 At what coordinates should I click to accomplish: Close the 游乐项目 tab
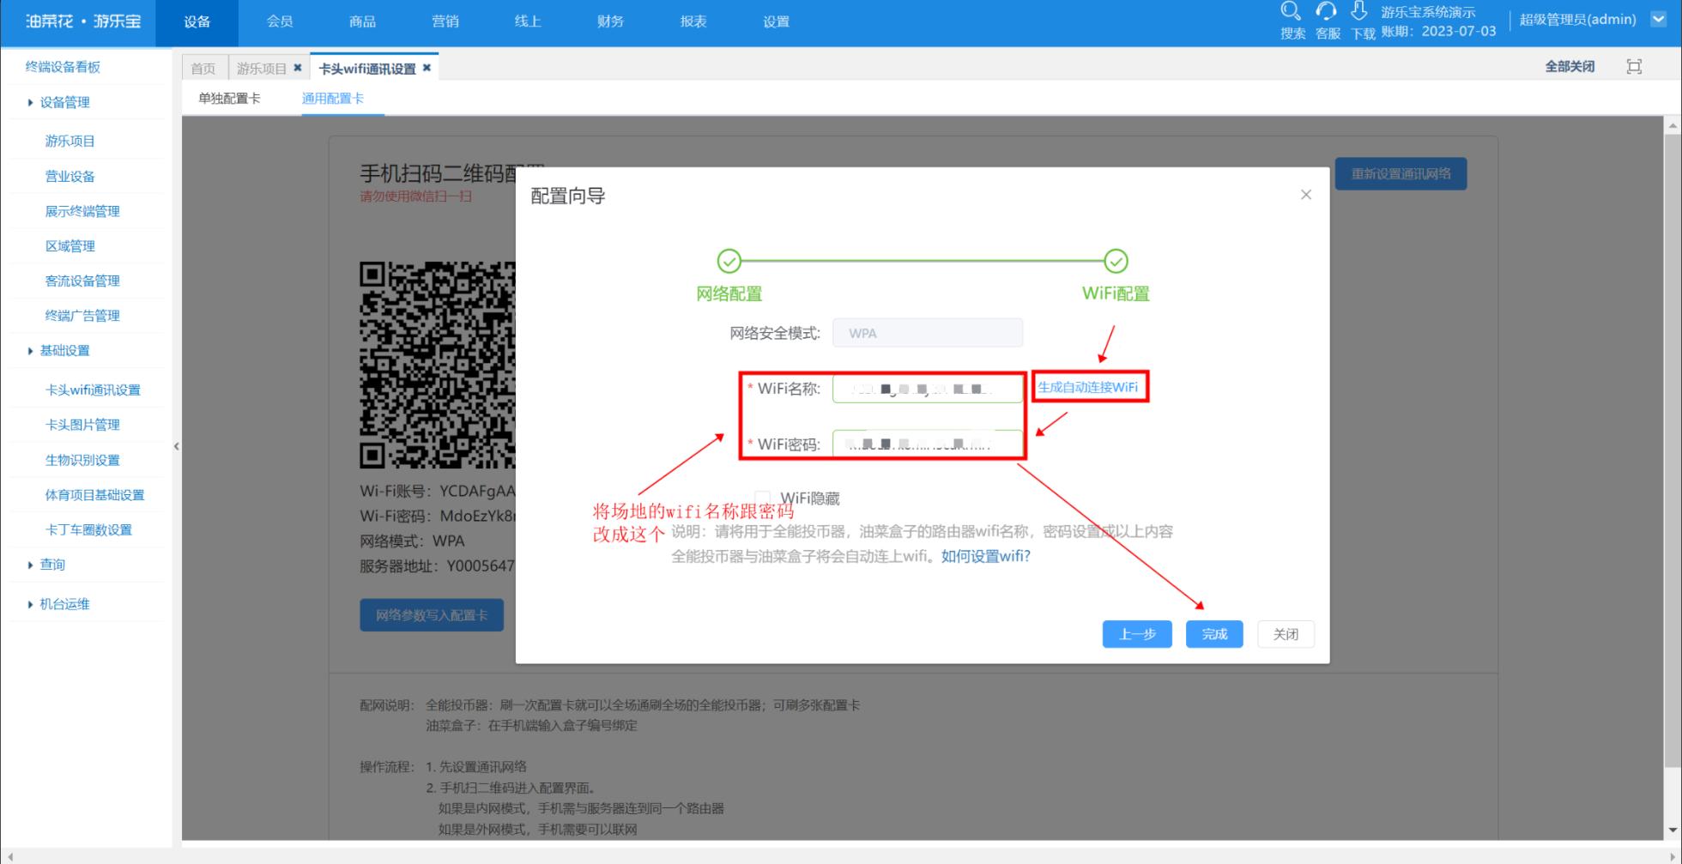298,68
